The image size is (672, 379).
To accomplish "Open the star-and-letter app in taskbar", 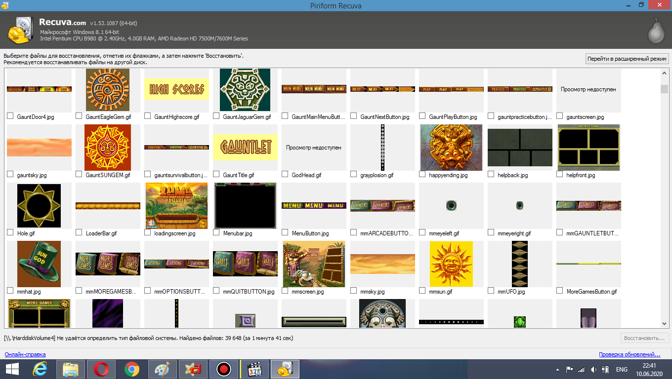I will point(193,369).
